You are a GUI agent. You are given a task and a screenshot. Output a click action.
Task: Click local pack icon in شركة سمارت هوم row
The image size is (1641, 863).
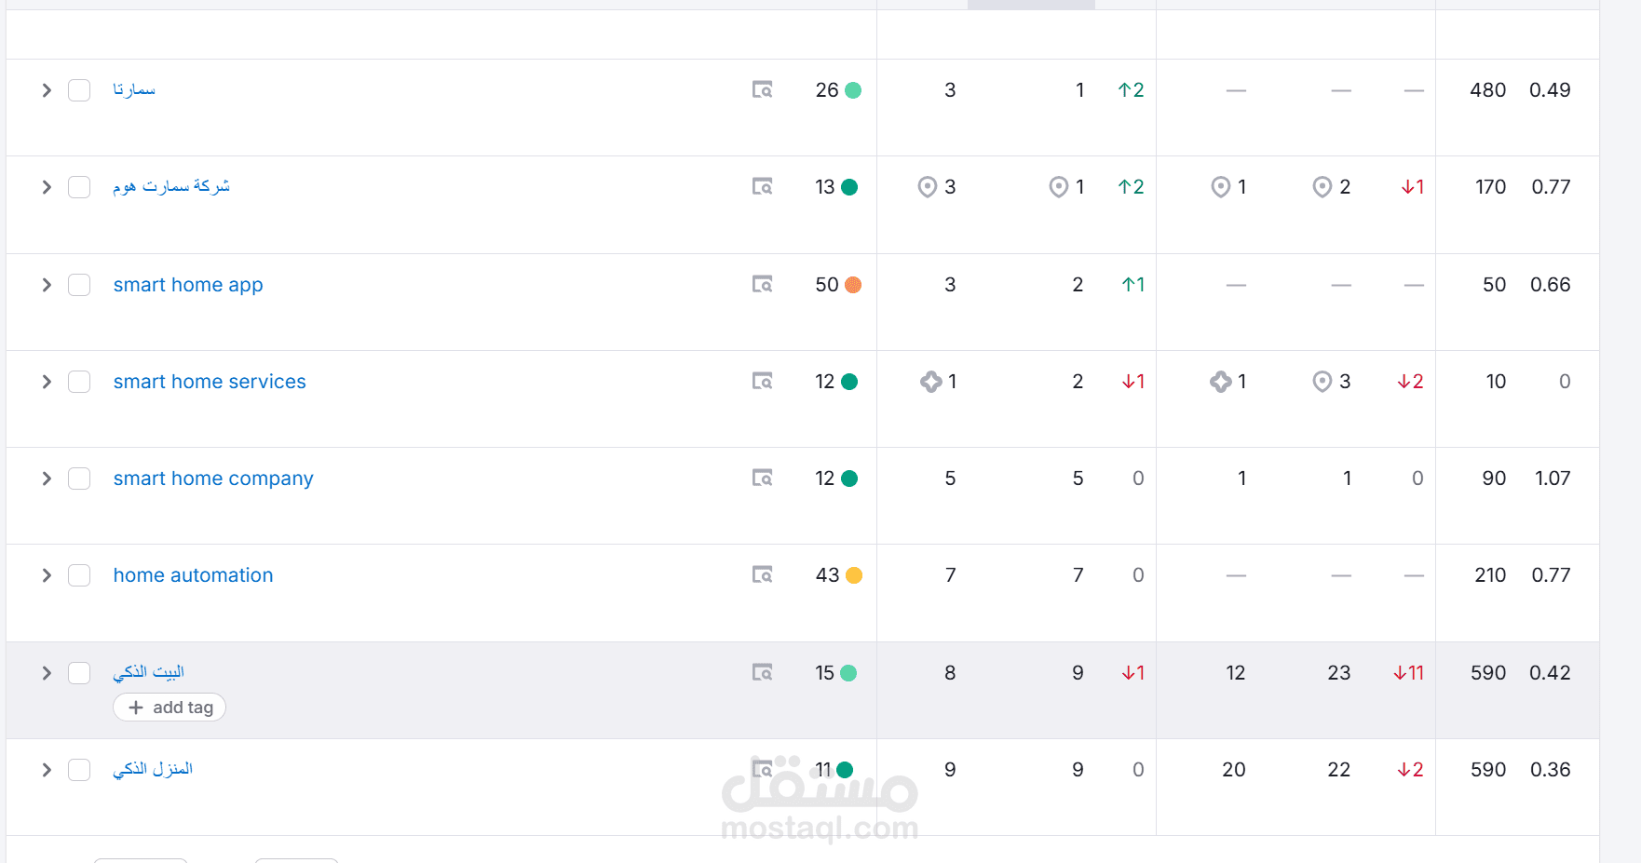point(927,187)
